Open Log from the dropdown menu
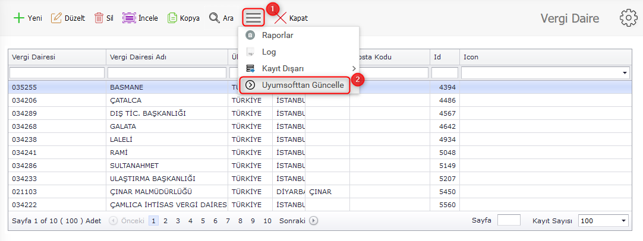 pyautogui.click(x=269, y=52)
